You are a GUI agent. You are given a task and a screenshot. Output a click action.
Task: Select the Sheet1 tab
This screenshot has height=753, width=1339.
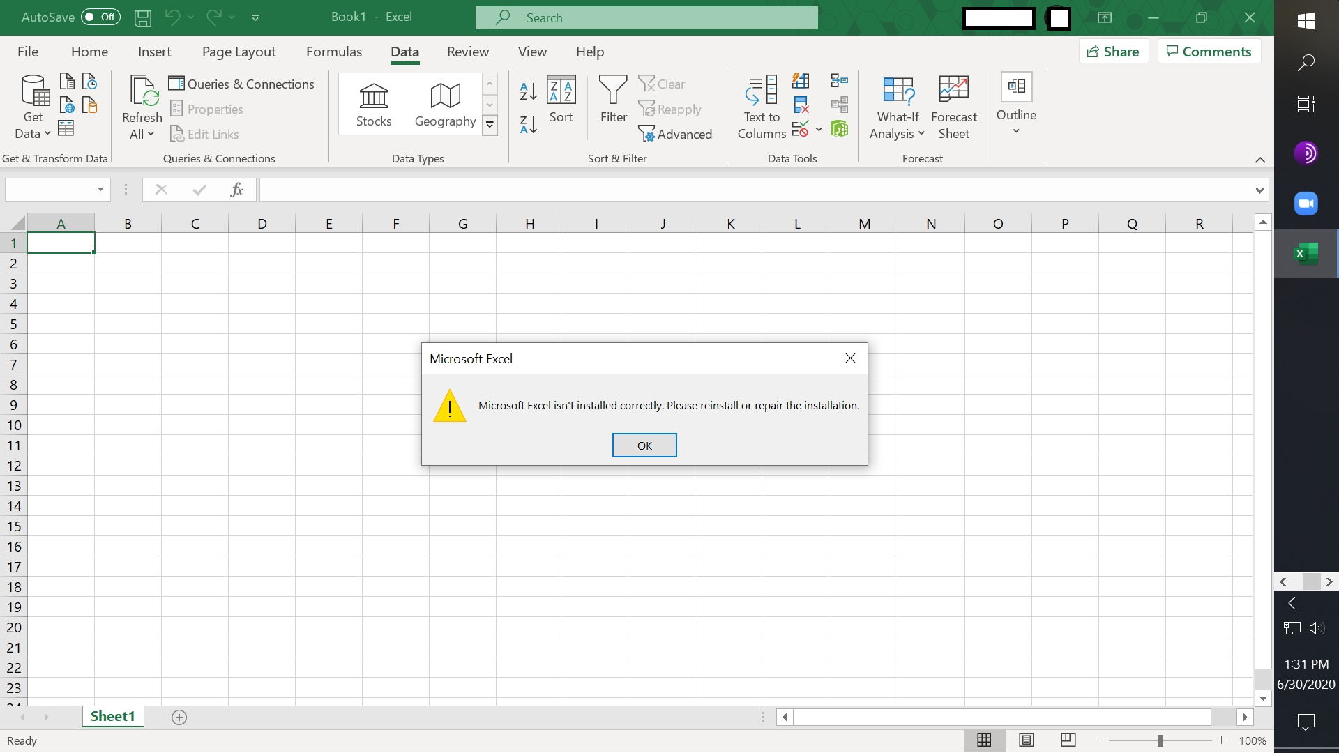click(112, 717)
